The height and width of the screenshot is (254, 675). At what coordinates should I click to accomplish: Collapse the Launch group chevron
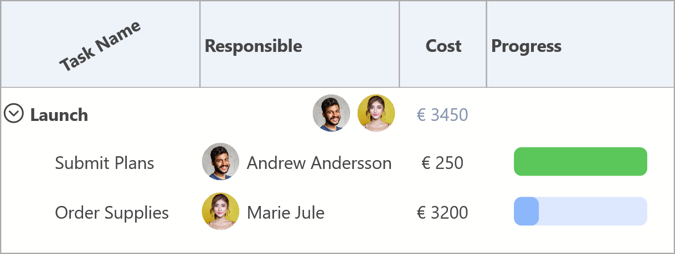[13, 114]
